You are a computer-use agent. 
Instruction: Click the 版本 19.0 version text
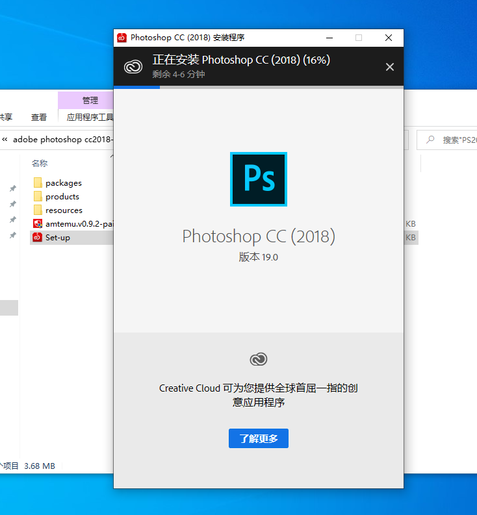coord(259,257)
